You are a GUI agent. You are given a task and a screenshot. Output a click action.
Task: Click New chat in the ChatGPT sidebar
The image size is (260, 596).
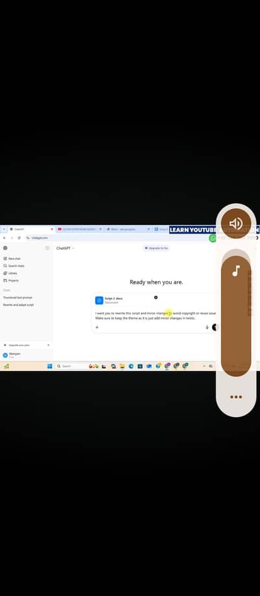[x=12, y=258]
